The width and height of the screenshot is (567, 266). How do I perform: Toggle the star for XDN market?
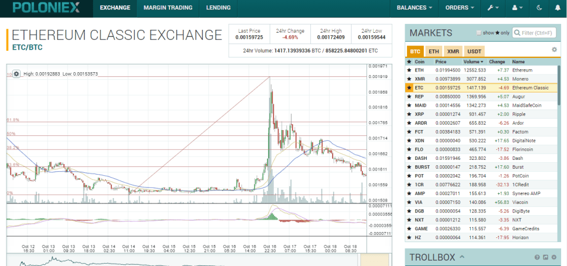tap(409, 141)
